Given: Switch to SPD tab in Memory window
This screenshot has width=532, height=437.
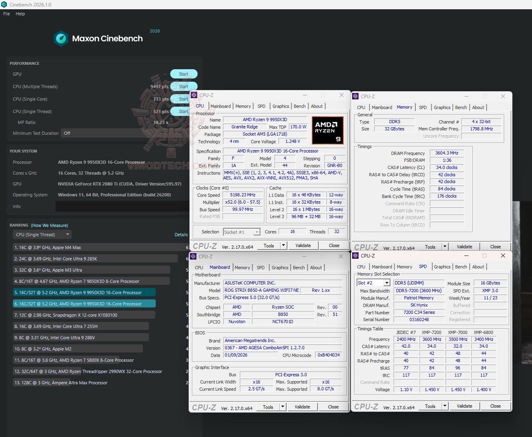Looking at the screenshot, I should click(423, 107).
